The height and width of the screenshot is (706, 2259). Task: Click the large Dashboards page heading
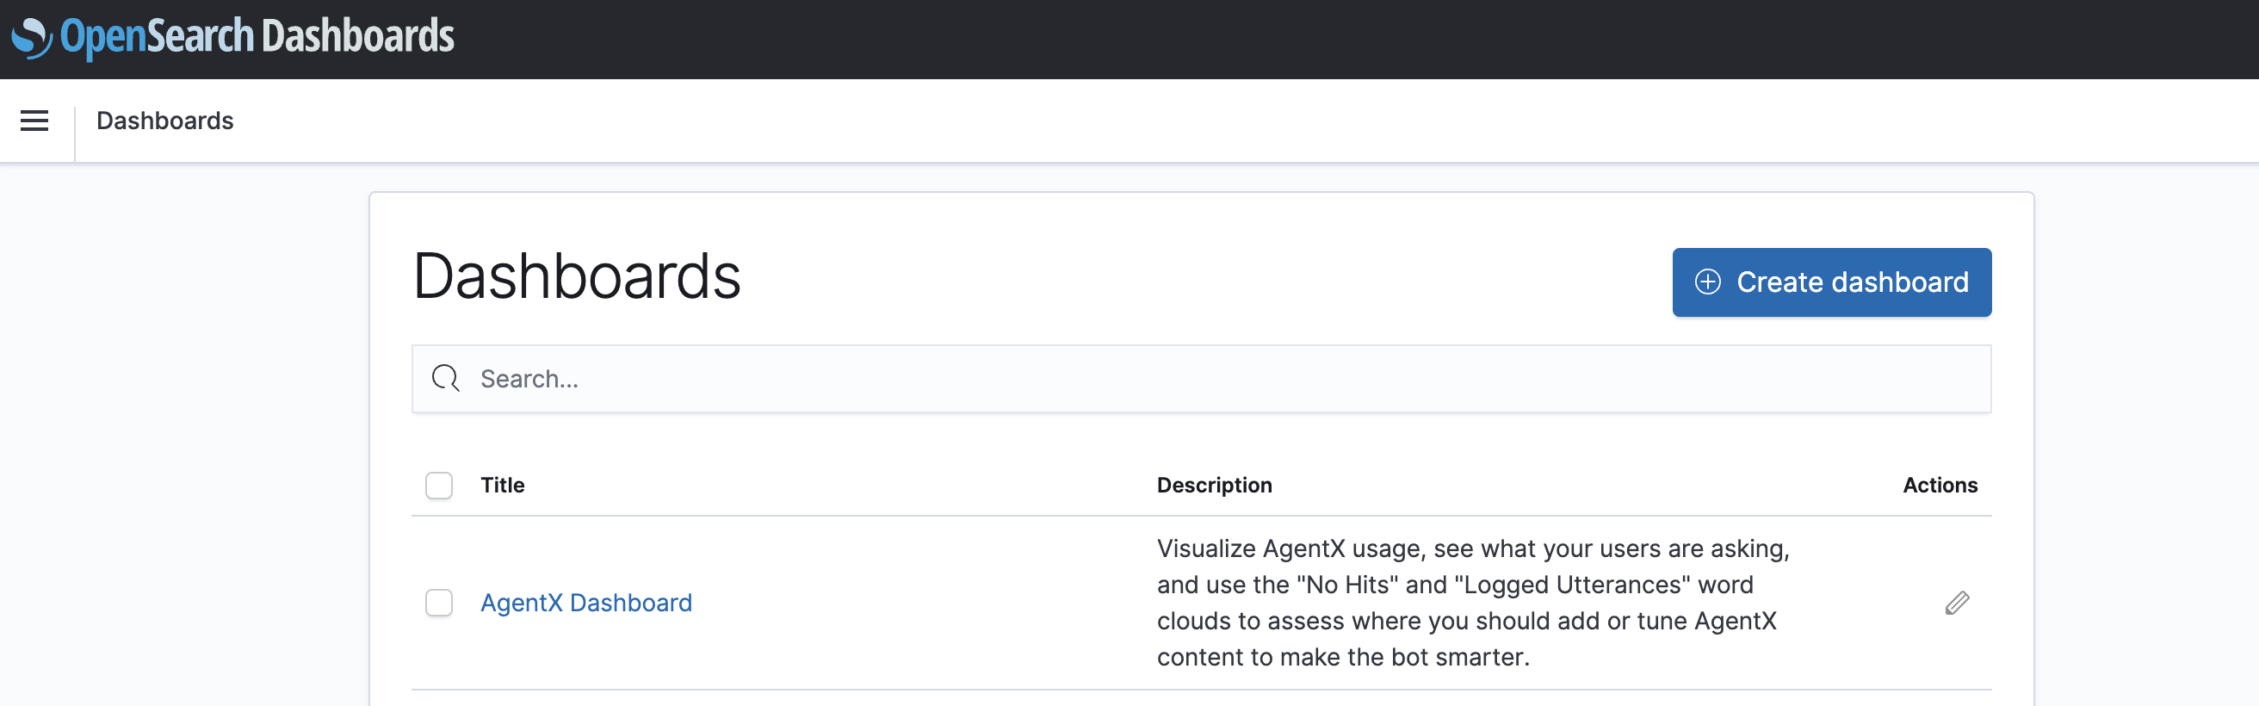click(576, 276)
